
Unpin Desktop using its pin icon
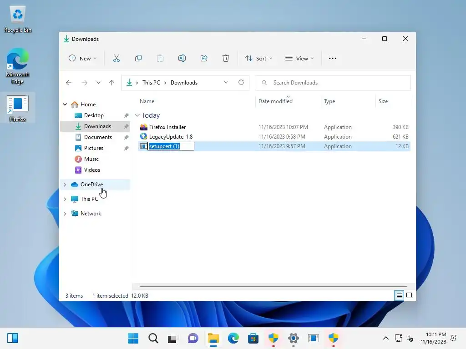pyautogui.click(x=127, y=115)
